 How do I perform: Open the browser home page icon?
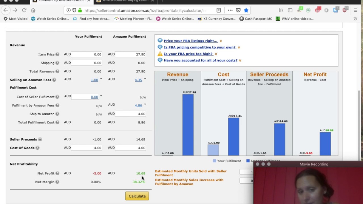click(x=33, y=10)
